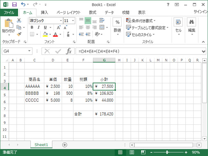The height and width of the screenshot is (156, 208).
Task: Select cell containing 178,420 total
Action: (104, 114)
